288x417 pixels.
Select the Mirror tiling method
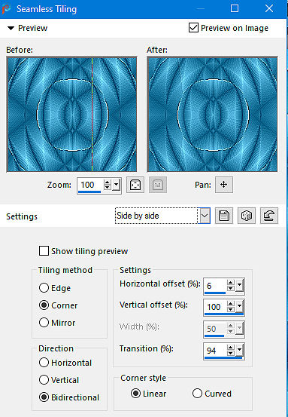point(44,323)
